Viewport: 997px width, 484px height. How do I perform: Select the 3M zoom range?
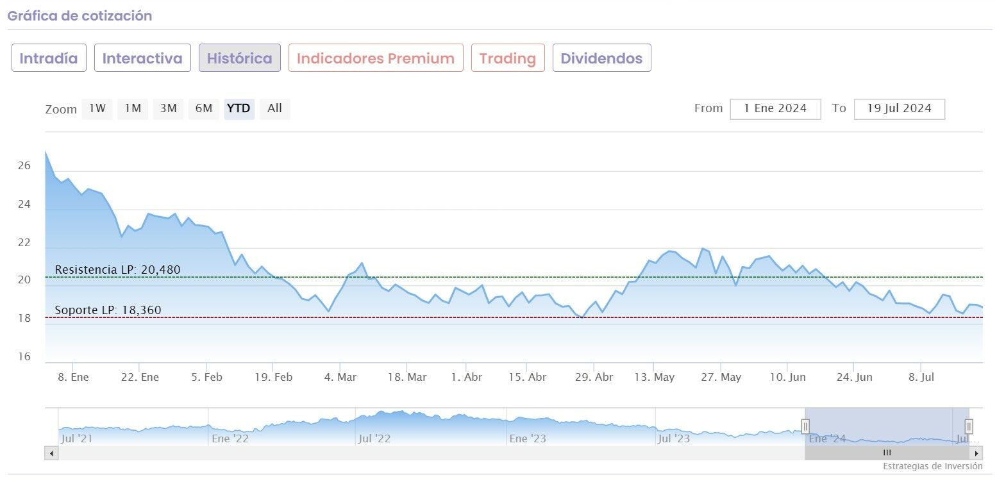pyautogui.click(x=168, y=109)
